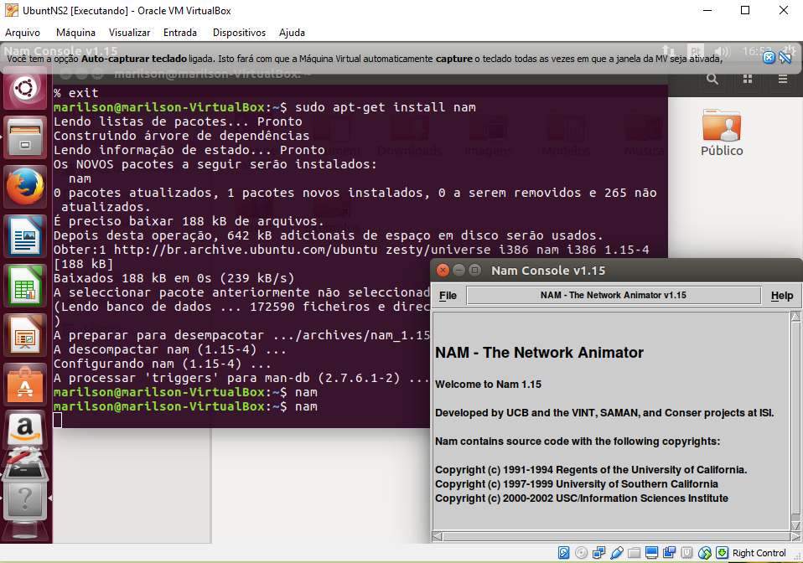Click the Nam Console scroll-down arrow
Image resolution: width=803 pixels, height=563 pixels.
coord(795,525)
